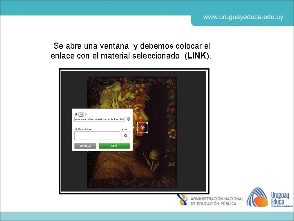Click the www.uruguayeduca.edu.uy web address
The image size is (294, 221).
(243, 17)
